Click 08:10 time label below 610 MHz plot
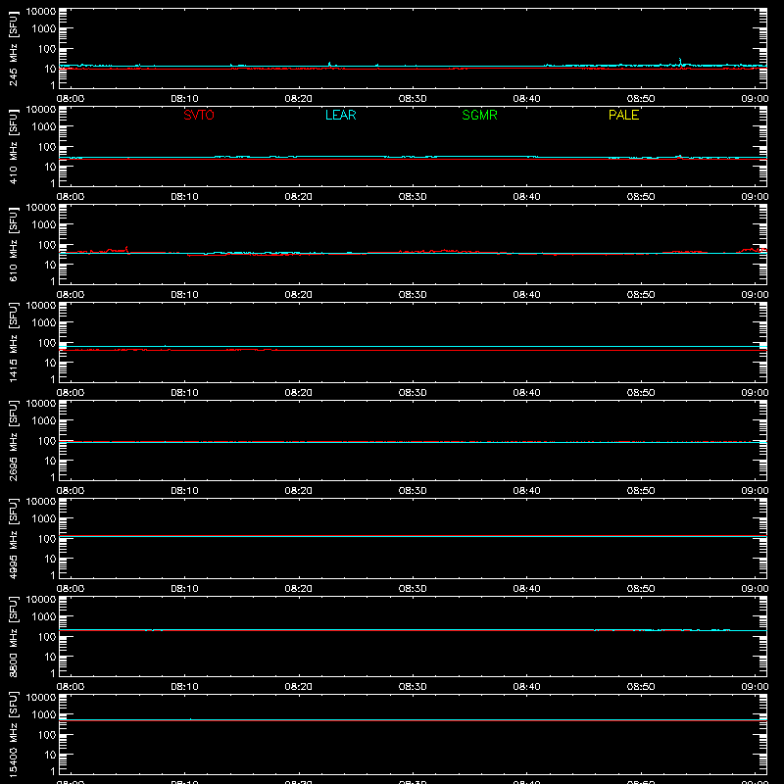784x784 pixels. (x=184, y=295)
